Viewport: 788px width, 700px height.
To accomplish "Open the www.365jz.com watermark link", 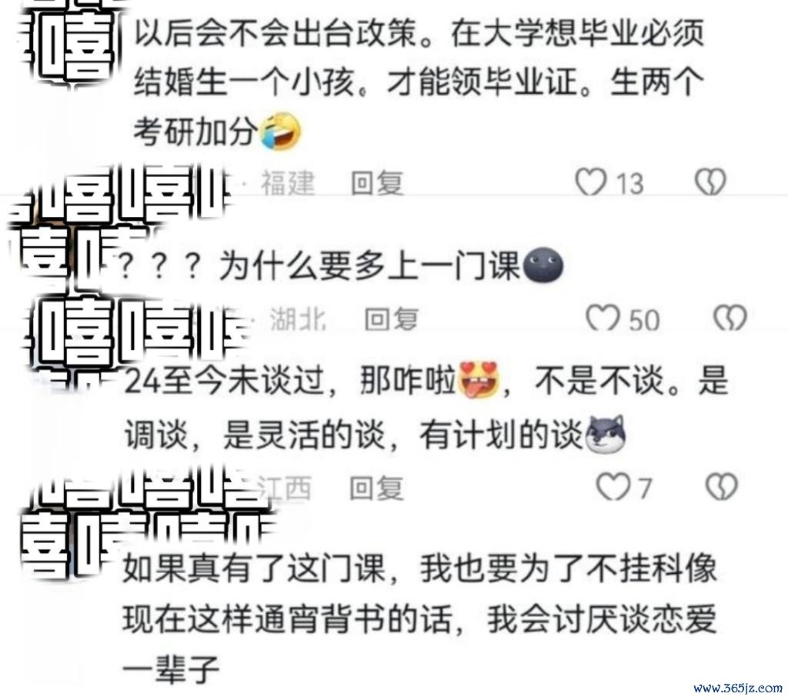I will (x=738, y=688).
